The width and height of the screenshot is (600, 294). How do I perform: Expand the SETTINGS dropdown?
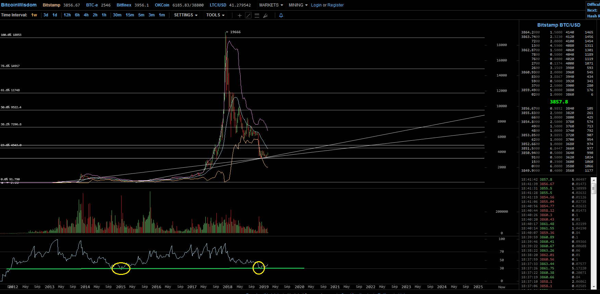pyautogui.click(x=186, y=15)
